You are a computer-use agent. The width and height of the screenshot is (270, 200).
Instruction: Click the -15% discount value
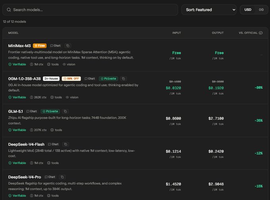(258, 186)
